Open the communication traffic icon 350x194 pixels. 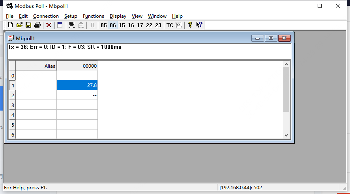coord(179,25)
